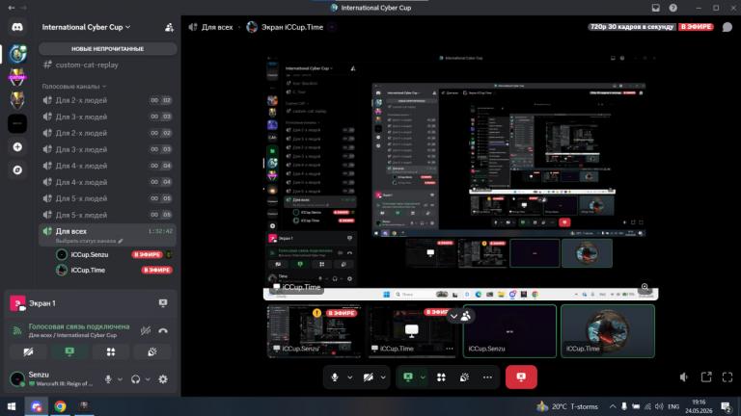Show hidden tray icons in the Windows taskbar
The width and height of the screenshot is (741, 416).
[613, 406]
